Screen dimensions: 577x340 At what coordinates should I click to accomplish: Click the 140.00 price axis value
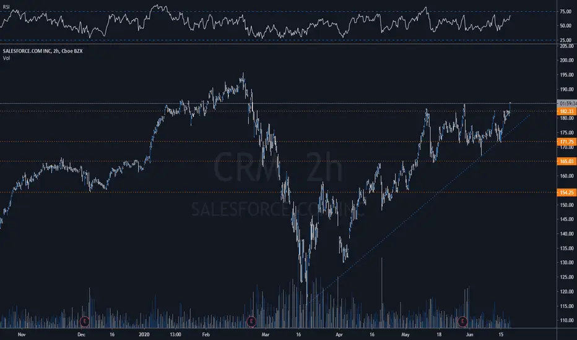pyautogui.click(x=566, y=234)
